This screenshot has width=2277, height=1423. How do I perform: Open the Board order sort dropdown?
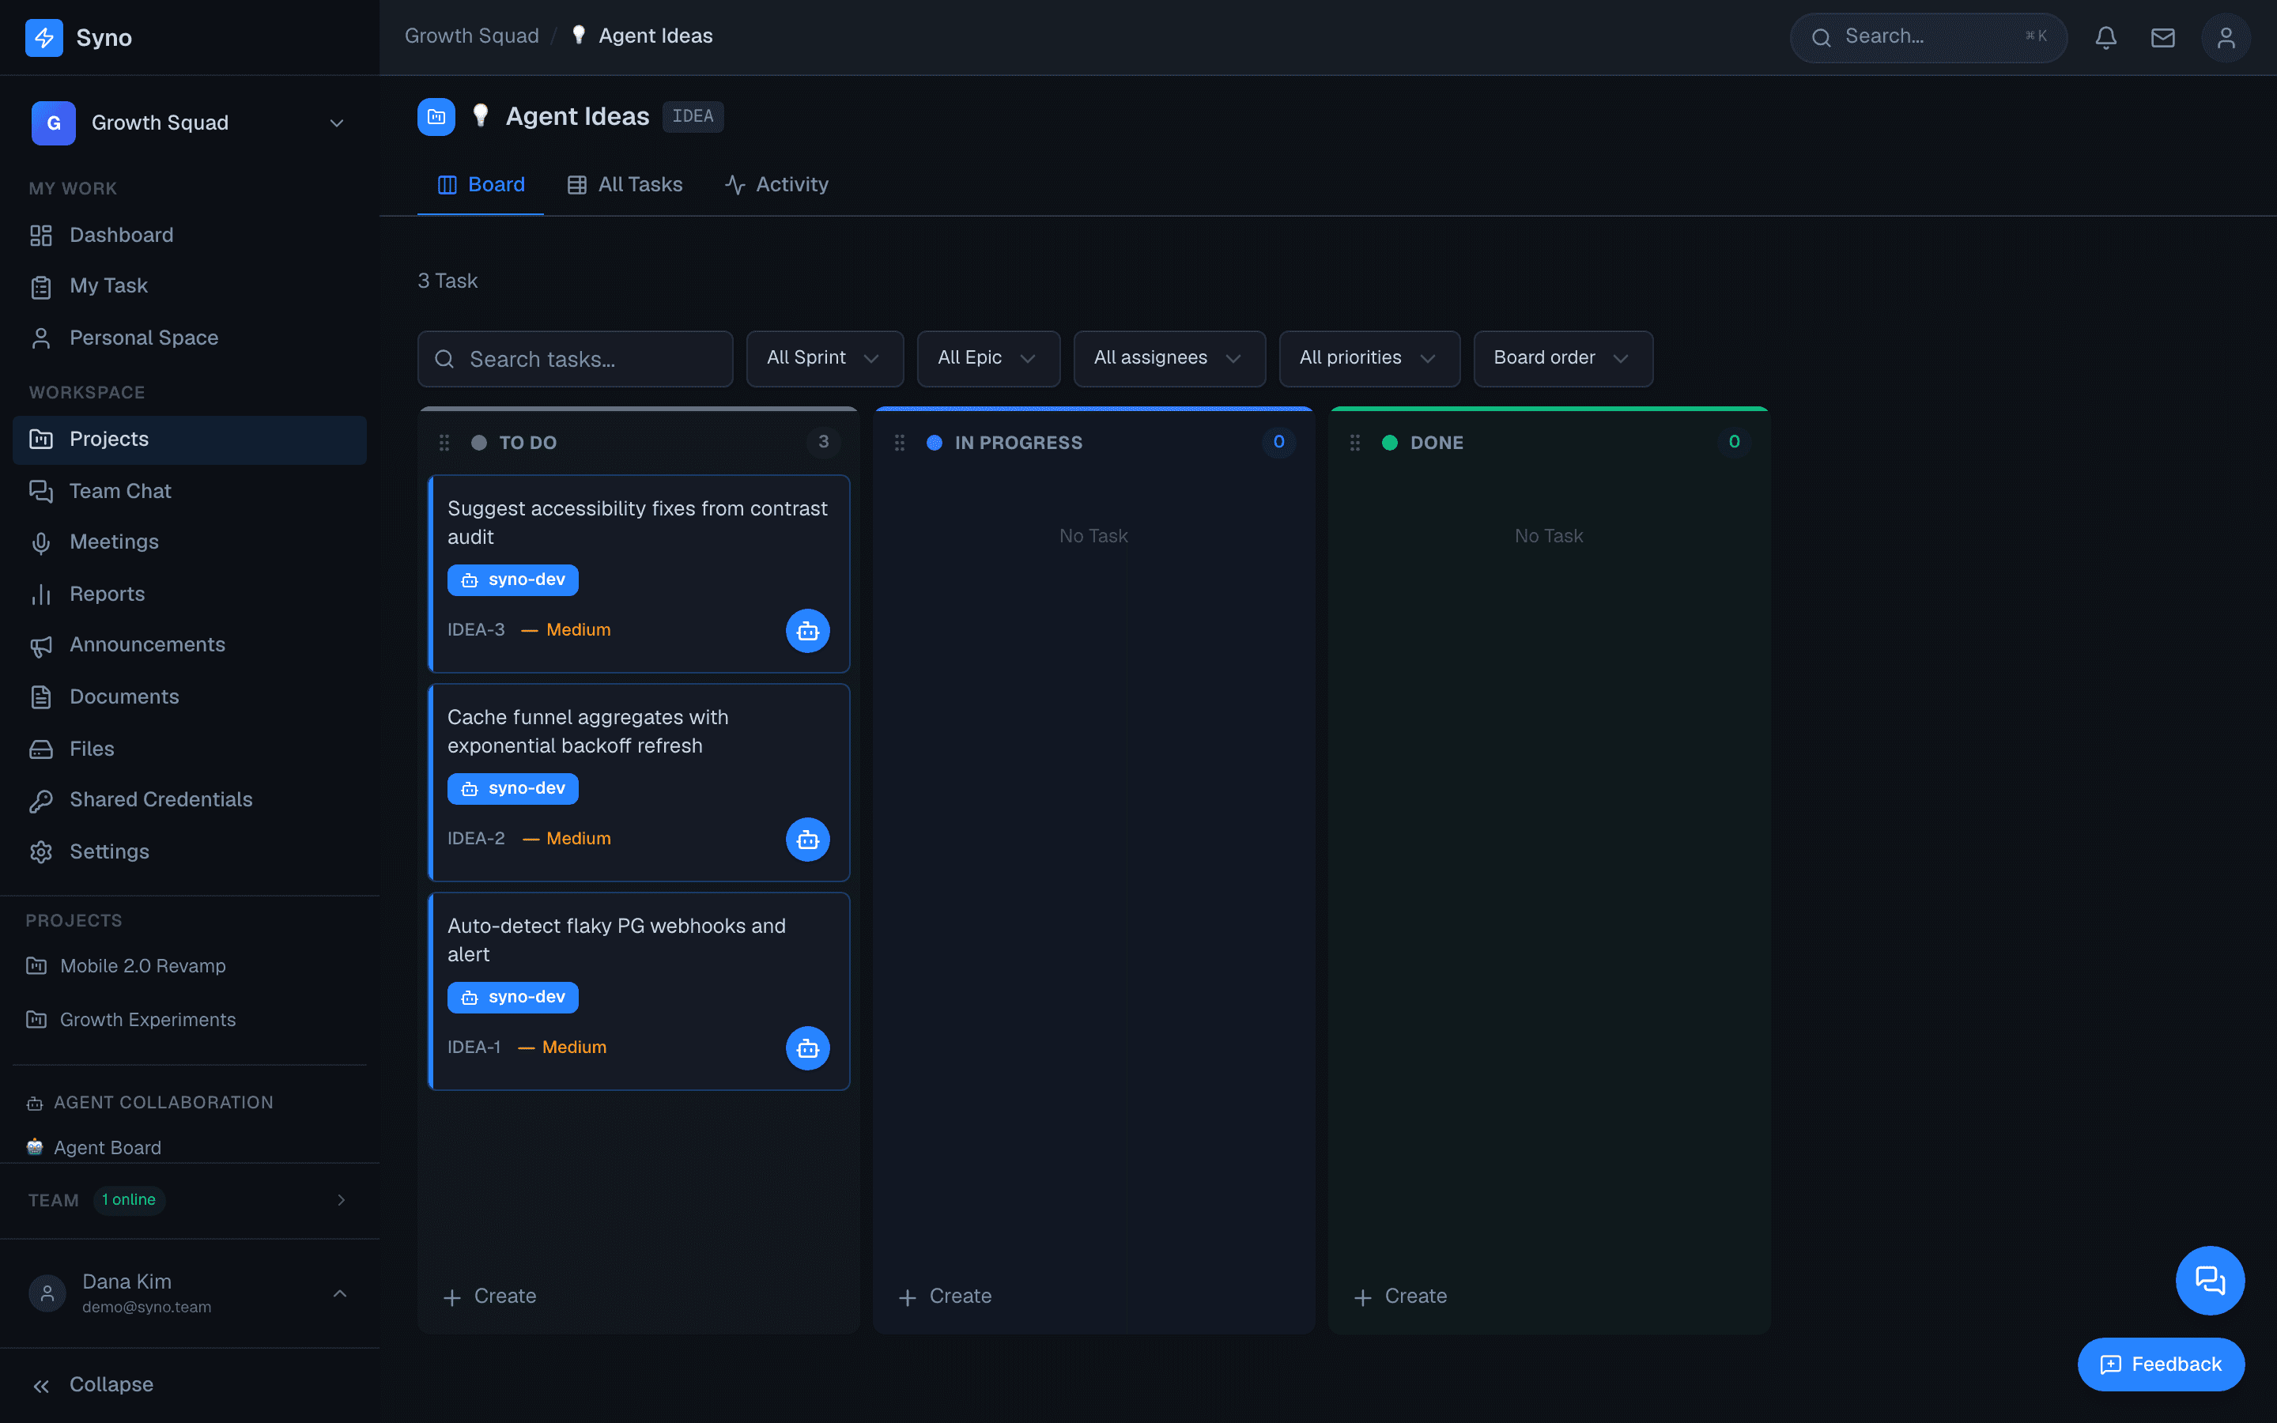1563,359
